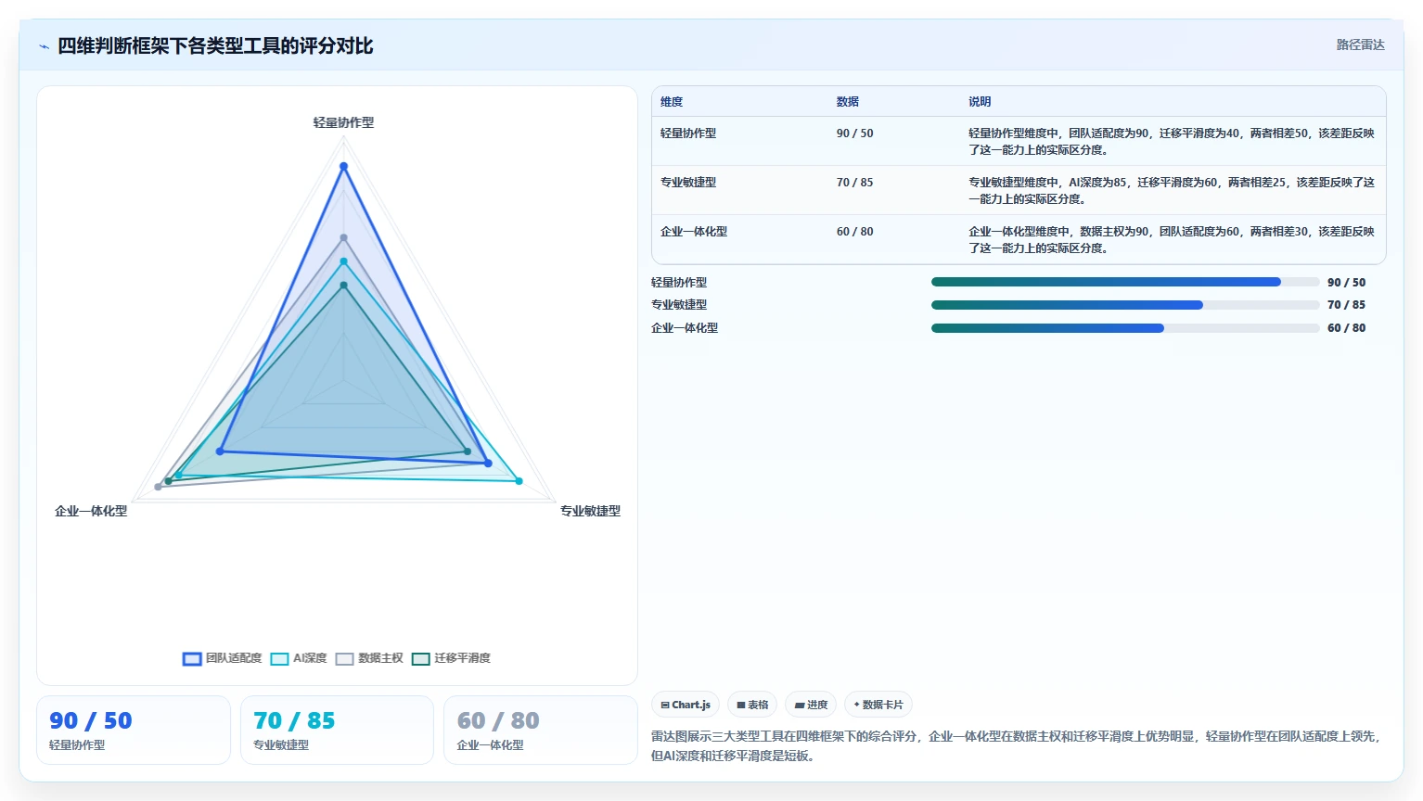This screenshot has width=1423, height=801.
Task: Click the 数据主权 gray legend swatch
Action: pos(344,658)
